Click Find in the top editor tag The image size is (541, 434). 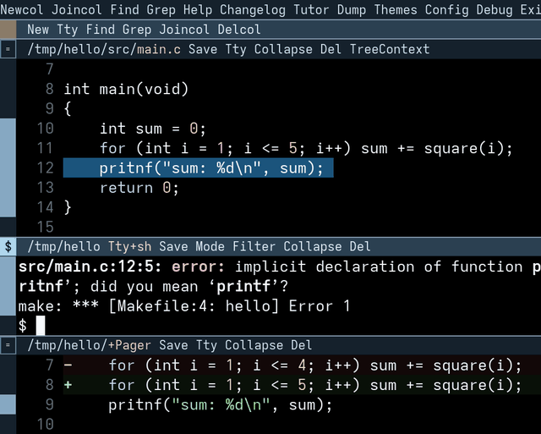point(124,9)
